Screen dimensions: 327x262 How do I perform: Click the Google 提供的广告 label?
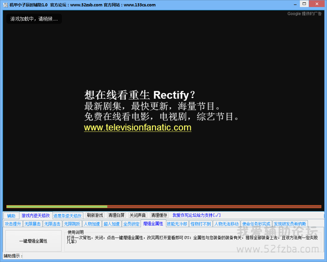click(305, 13)
